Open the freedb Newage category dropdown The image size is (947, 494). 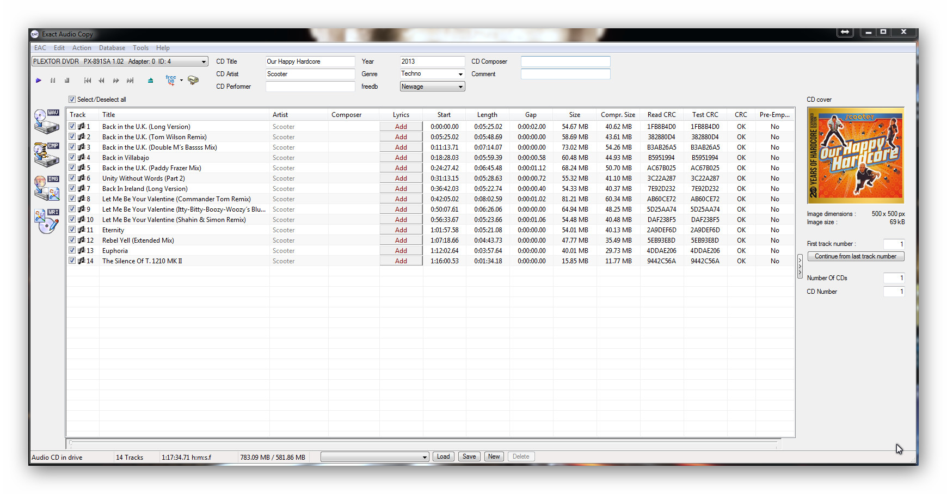[460, 87]
